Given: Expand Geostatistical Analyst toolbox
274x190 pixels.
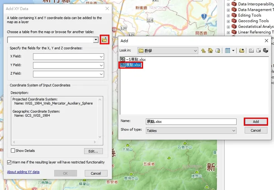Looking at the screenshot, I should 228,27.
